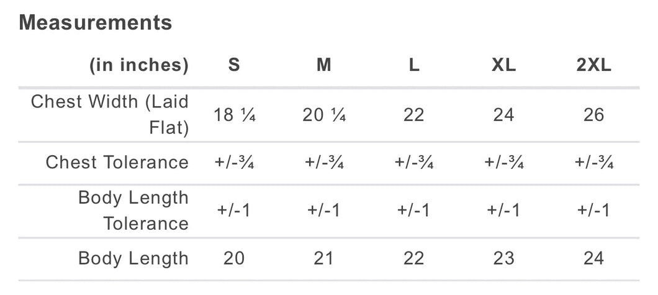
Task: Click the 2XL size column header
Action: (x=593, y=65)
